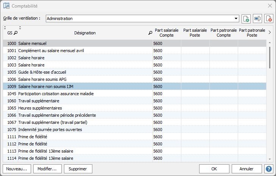
Task: Click the delete ventilation grid icon
Action: (x=269, y=19)
